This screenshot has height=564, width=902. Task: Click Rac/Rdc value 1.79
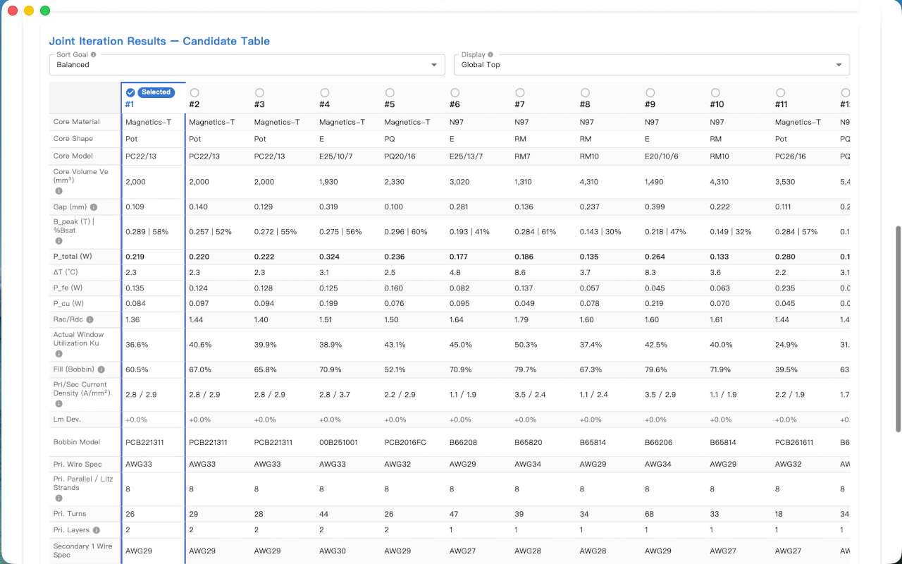click(x=522, y=319)
